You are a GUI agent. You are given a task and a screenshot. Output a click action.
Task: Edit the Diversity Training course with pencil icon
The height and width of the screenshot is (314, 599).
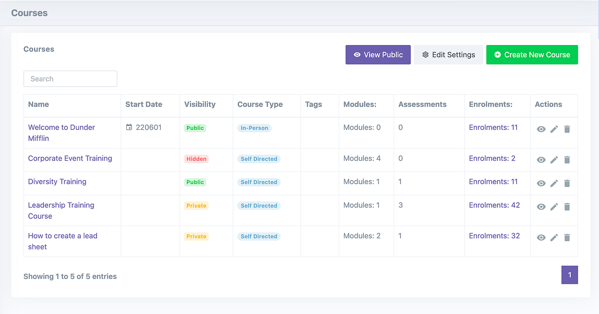554,183
